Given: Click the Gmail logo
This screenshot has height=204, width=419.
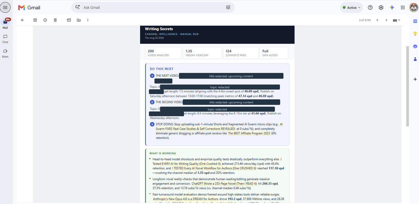Looking at the screenshot, I should click(29, 7).
